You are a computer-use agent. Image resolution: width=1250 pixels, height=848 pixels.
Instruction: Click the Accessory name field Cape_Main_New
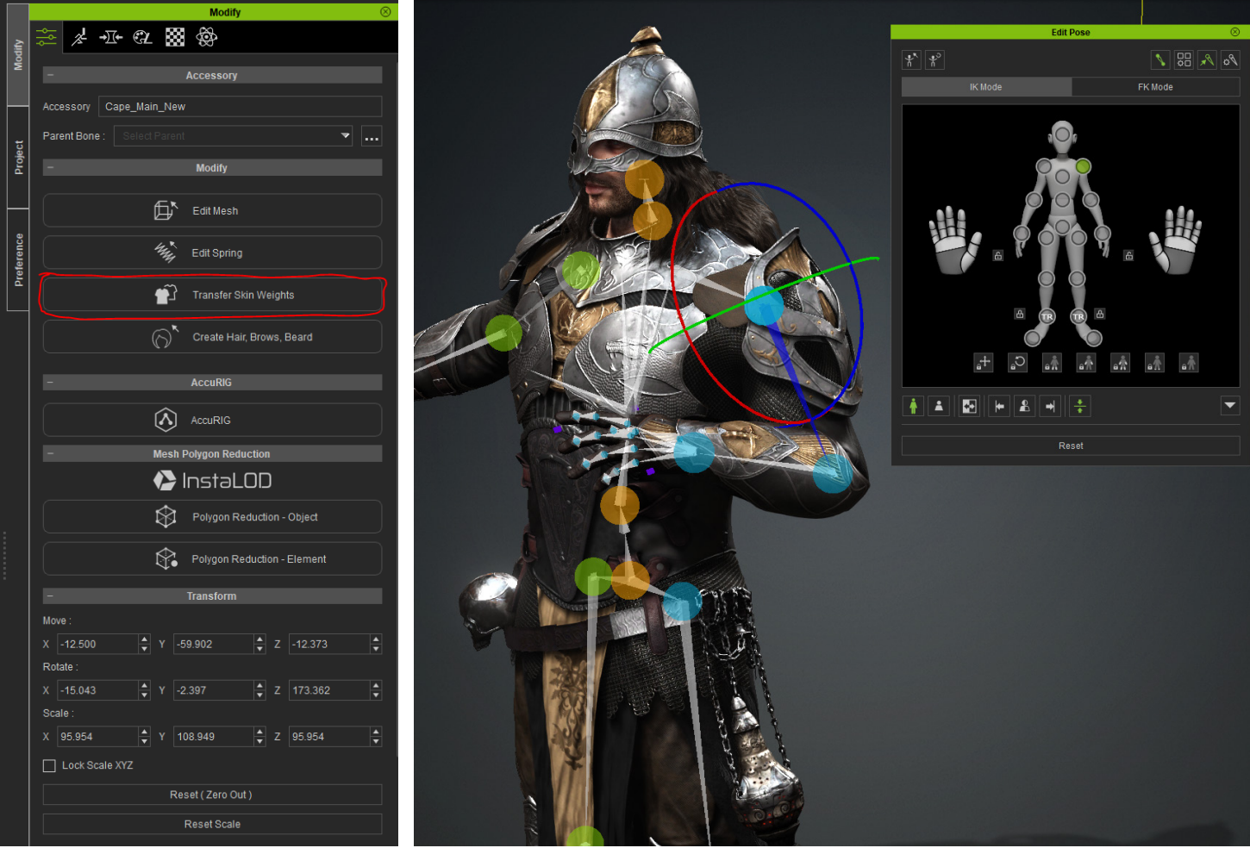tap(240, 107)
